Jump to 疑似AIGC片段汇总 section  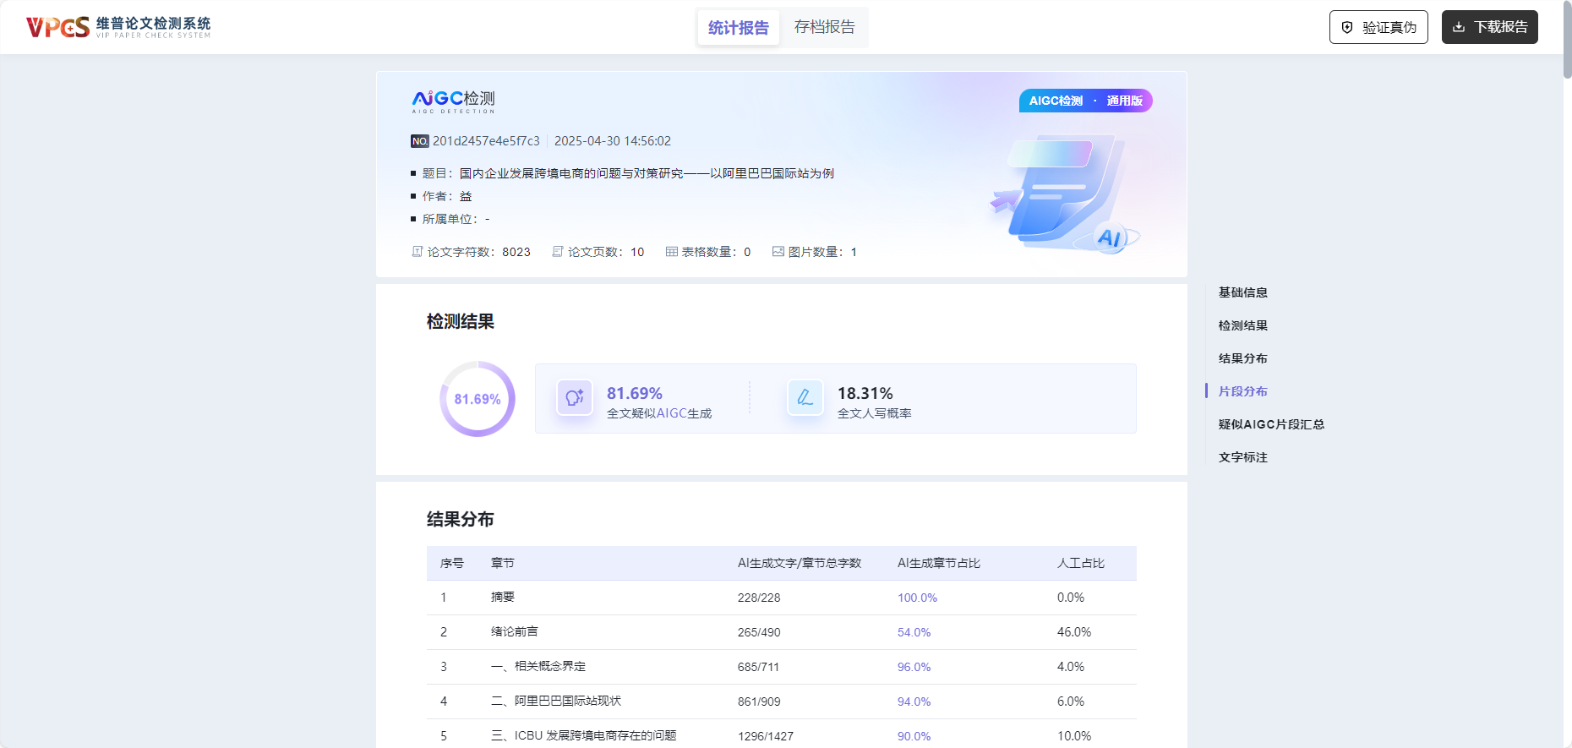click(x=1271, y=424)
